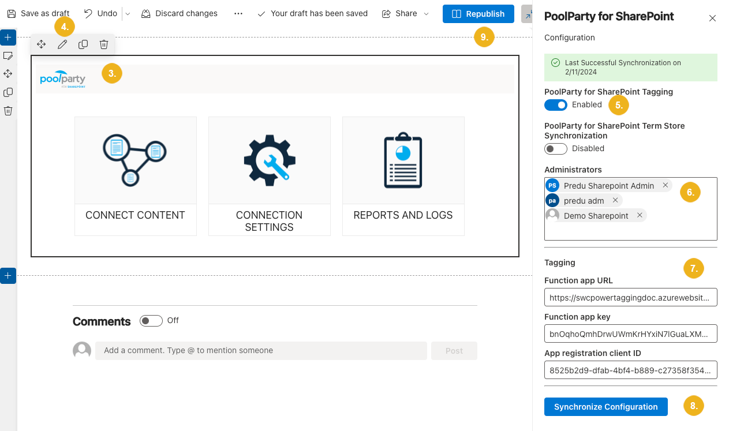729x431 pixels.
Task: Click the Last Successful Synchronization message
Action: [631, 68]
